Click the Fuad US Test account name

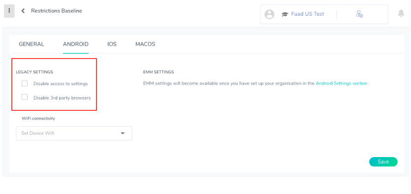tap(308, 14)
